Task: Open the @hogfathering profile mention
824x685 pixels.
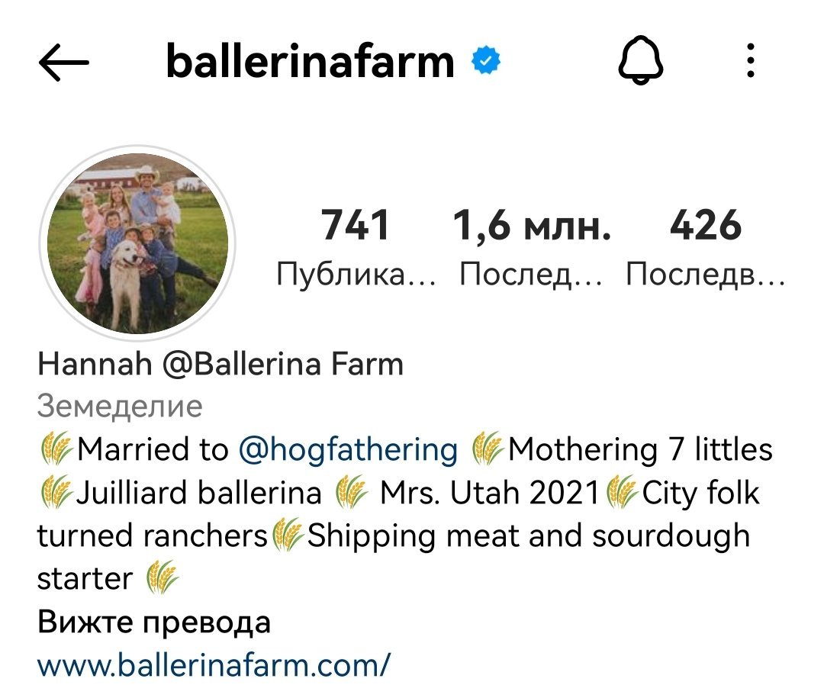Action: click(349, 450)
